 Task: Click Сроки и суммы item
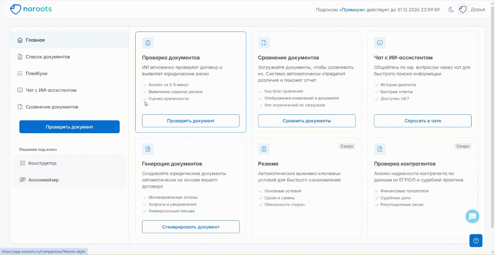(279, 198)
